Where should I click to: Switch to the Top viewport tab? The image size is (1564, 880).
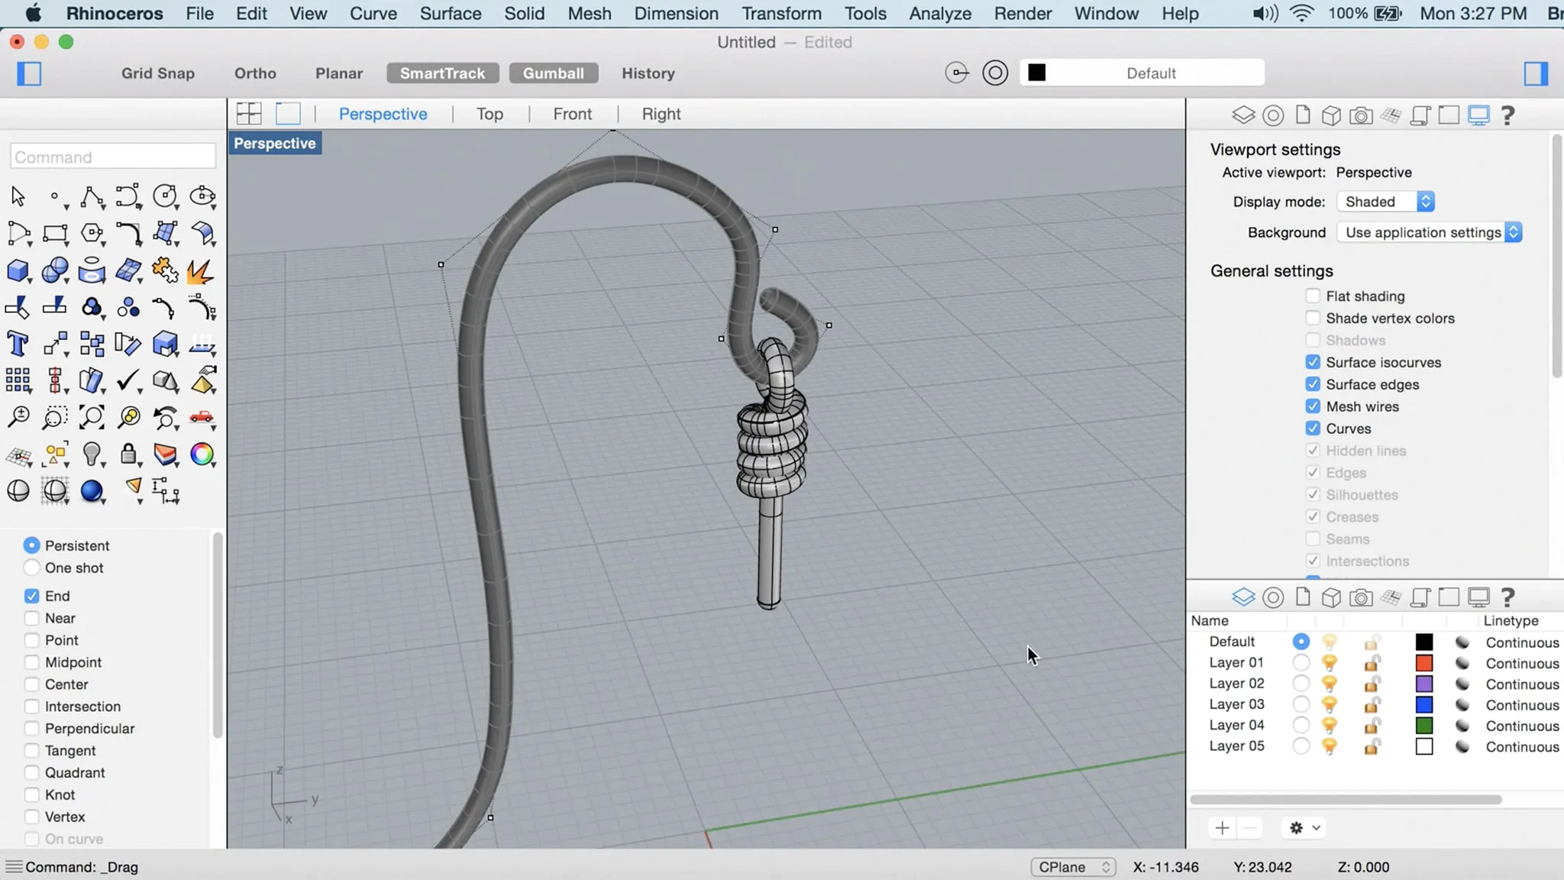pyautogui.click(x=490, y=114)
